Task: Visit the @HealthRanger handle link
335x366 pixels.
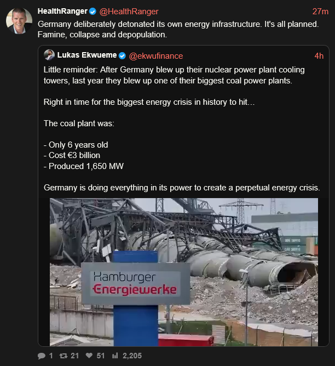Action: 129,12
